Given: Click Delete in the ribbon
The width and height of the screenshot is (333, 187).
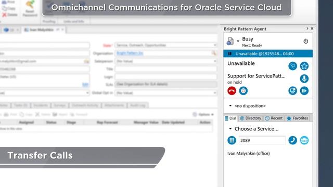Looking at the screenshot, I should click(x=10, y=15).
